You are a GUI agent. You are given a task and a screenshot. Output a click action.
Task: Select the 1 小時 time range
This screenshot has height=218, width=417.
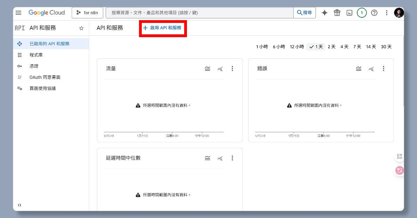click(x=262, y=47)
